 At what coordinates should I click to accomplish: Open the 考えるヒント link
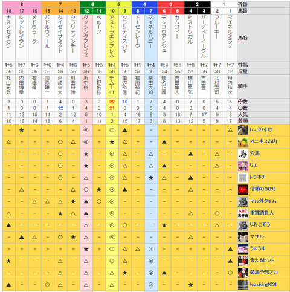tap(262, 260)
